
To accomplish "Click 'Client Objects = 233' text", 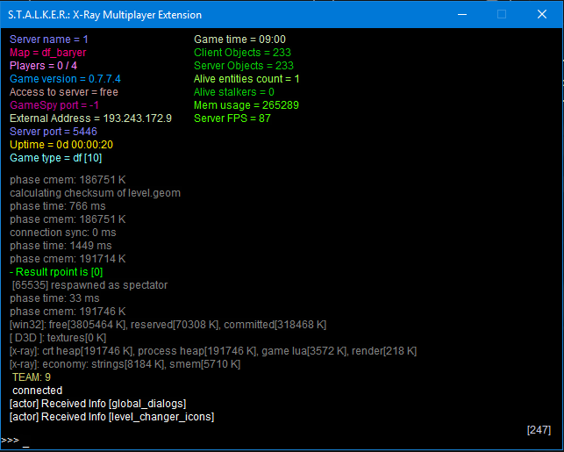I will [x=242, y=53].
